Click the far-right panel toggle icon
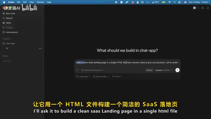 tap(207, 8)
